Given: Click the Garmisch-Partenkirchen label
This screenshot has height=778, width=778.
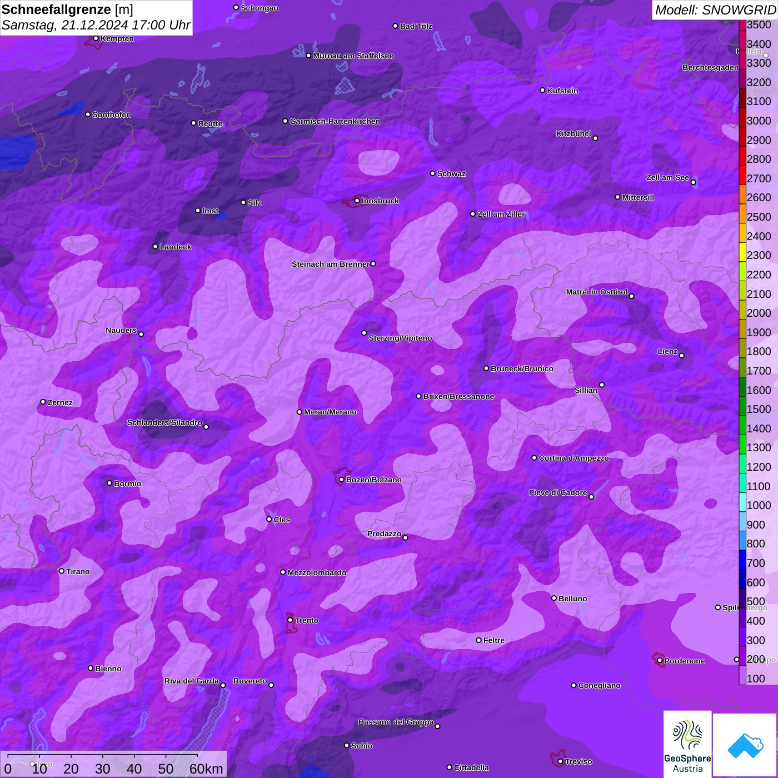Looking at the screenshot, I should coord(335,121).
